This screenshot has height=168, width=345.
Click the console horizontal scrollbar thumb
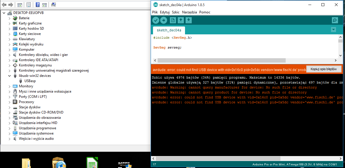[x=219, y=158]
